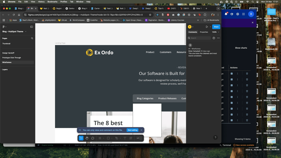Viewport: 281px width, 158px height.
Task: Open the GitLab bookmark
Action: (x=62, y=20)
